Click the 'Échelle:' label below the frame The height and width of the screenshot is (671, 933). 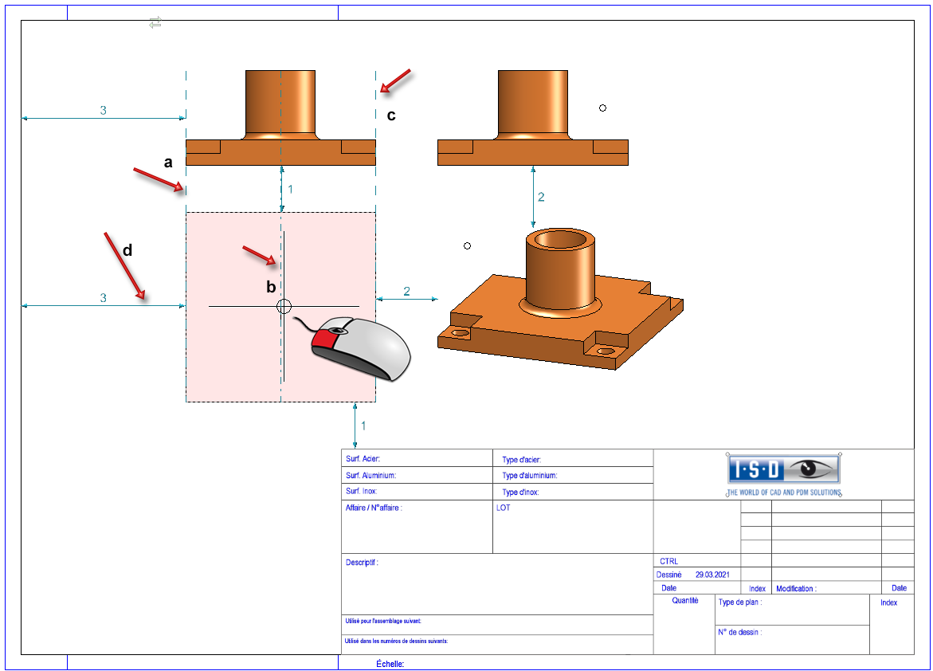coord(390,664)
